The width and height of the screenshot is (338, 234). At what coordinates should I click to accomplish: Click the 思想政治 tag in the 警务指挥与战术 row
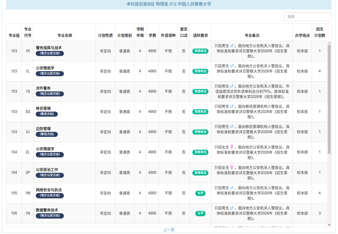(200, 51)
